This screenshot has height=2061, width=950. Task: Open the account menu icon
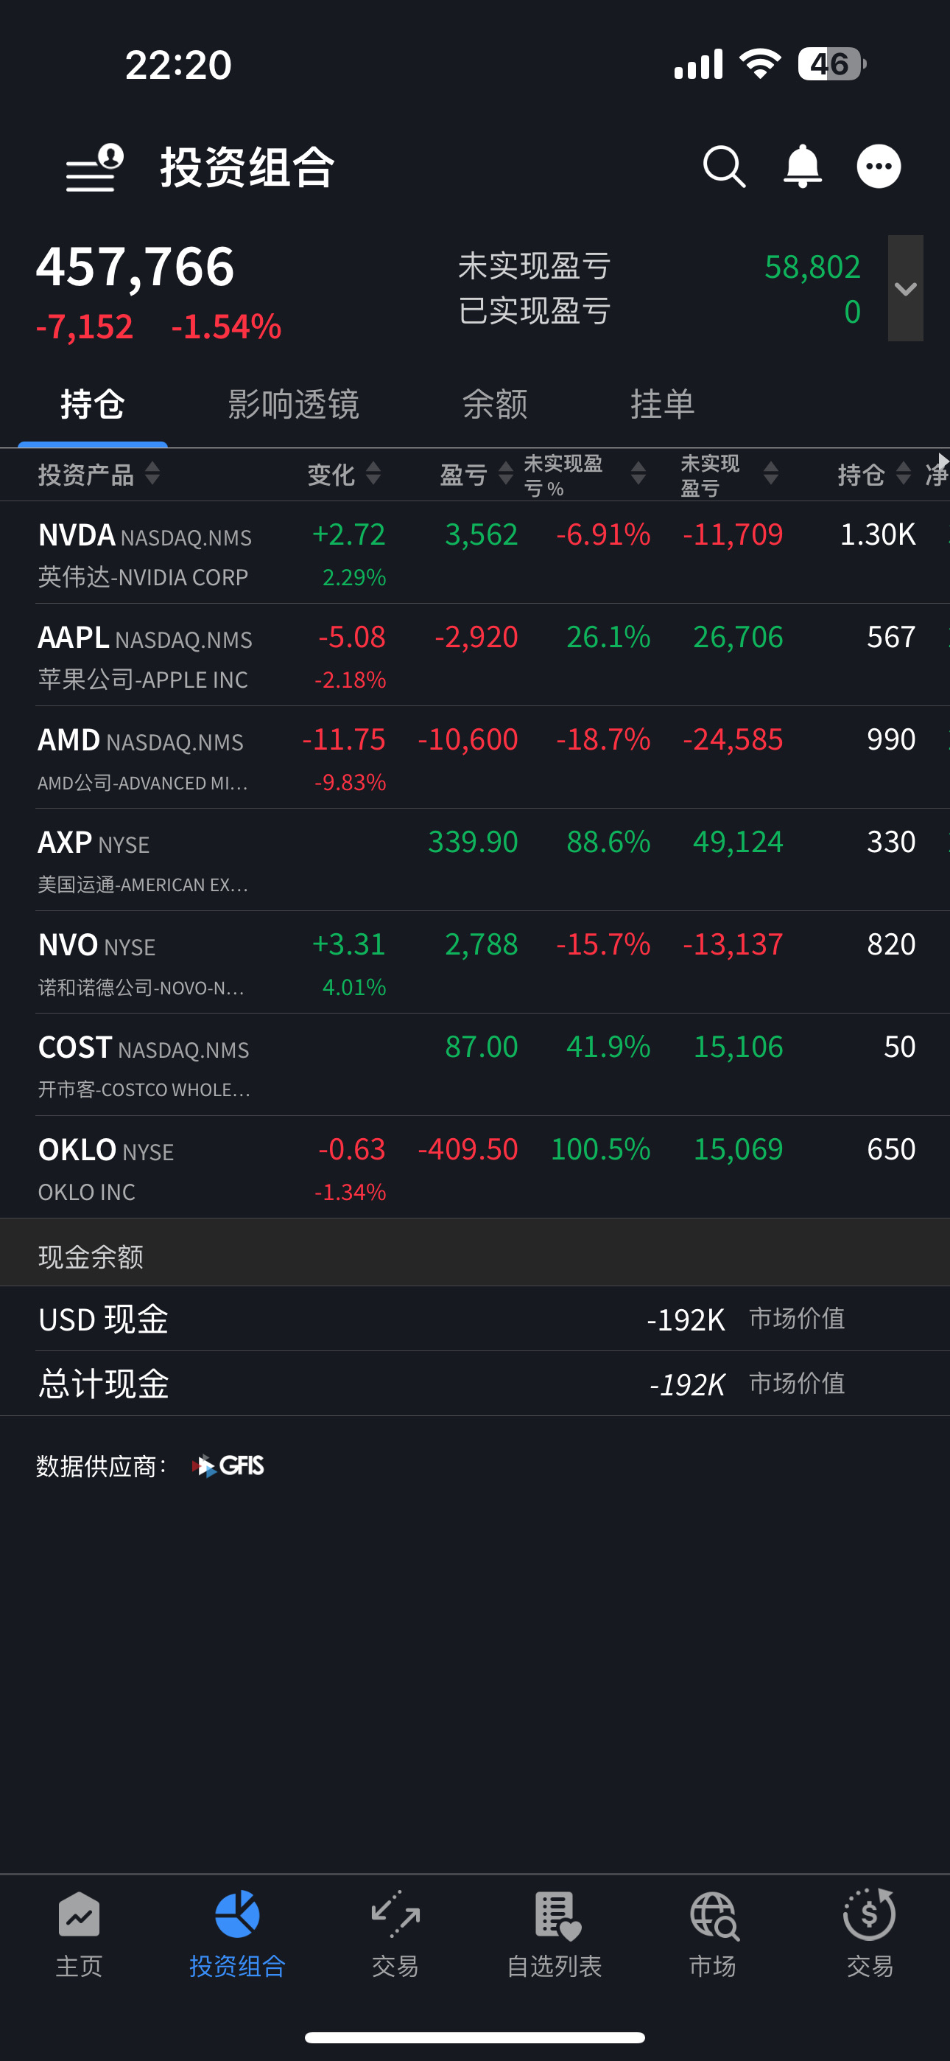[94, 167]
